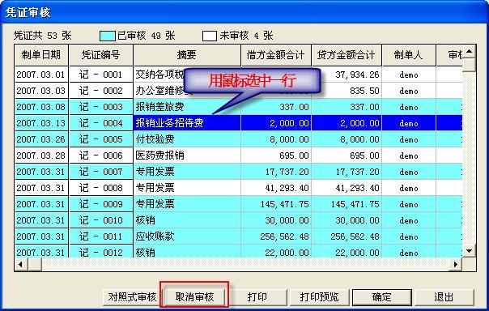Image resolution: width=489 pixels, height=311 pixels.
Task: Click the 制单人 column header
Action: click(409, 55)
